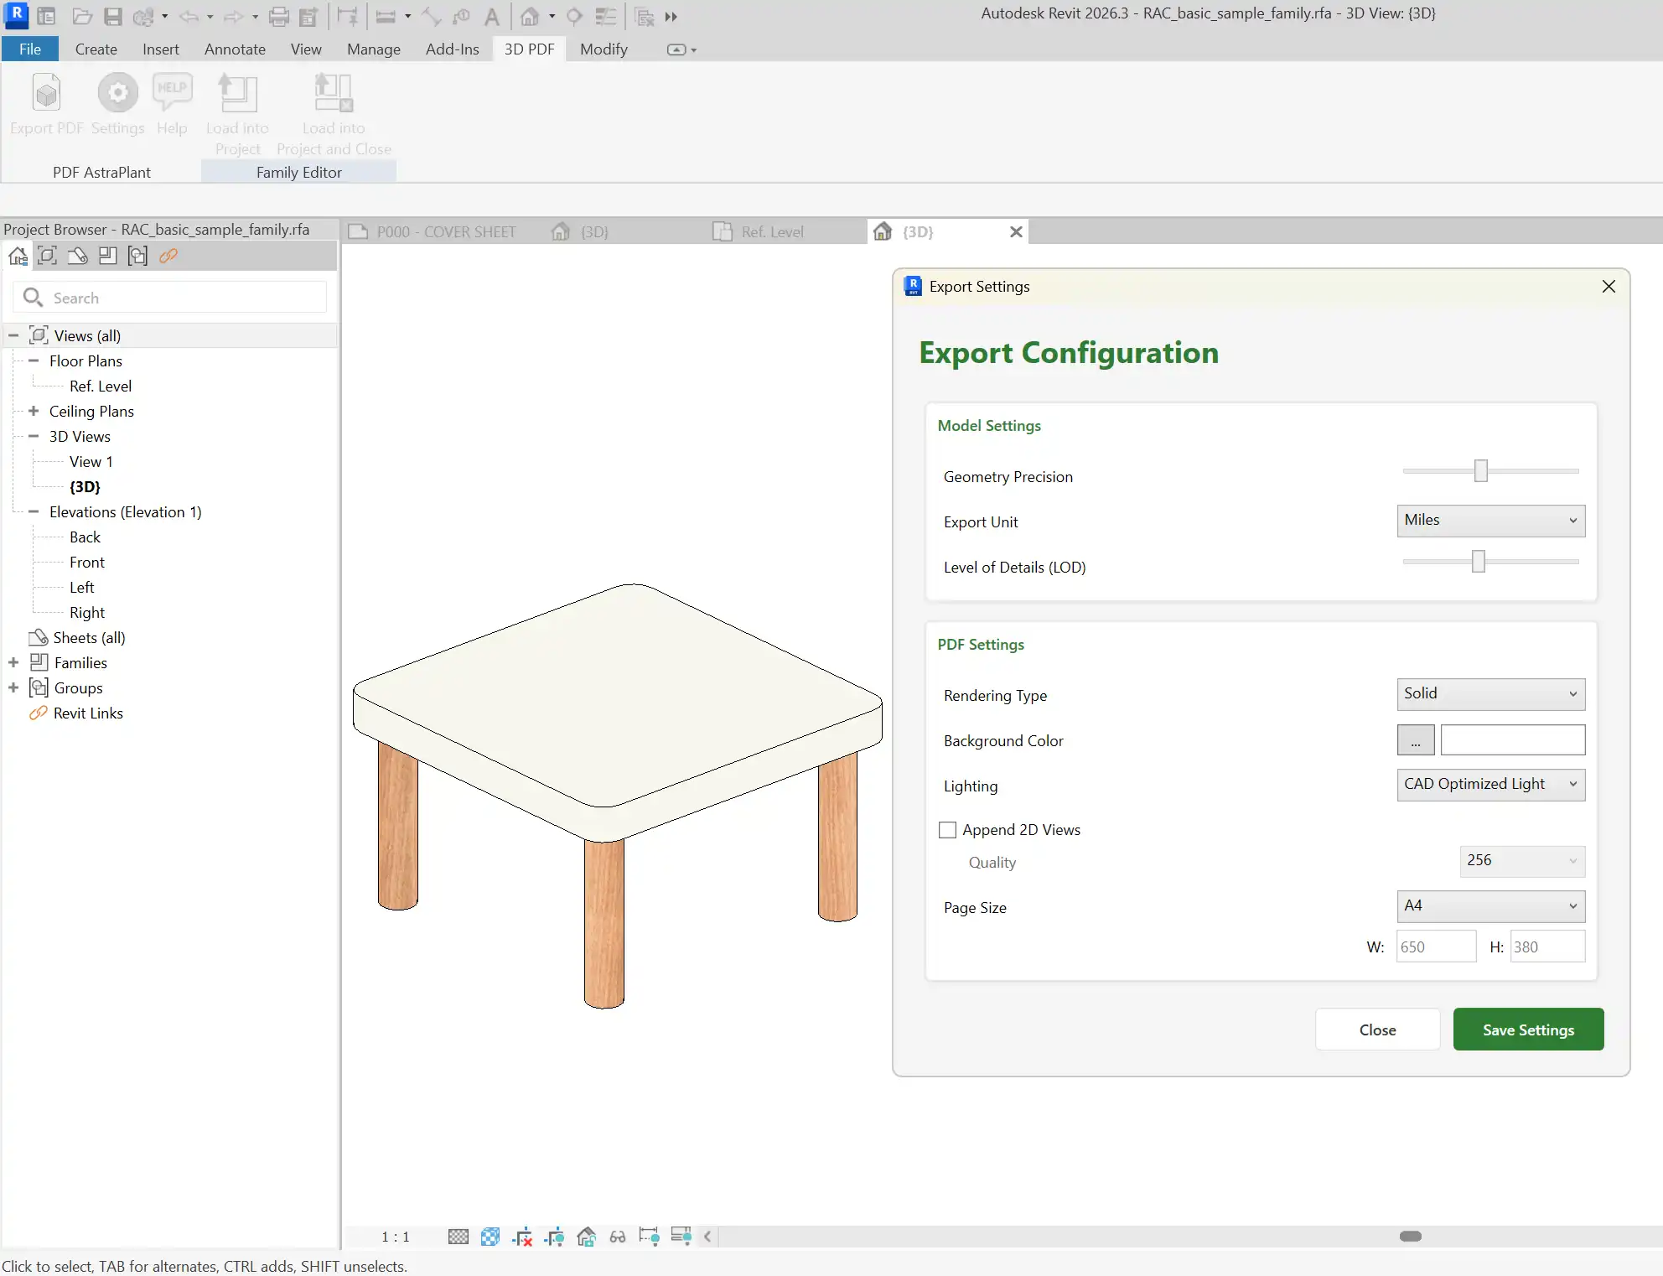This screenshot has height=1276, width=1663.
Task: Toggle Reveal Hidden Elements lightbulb
Action: pos(649,1237)
